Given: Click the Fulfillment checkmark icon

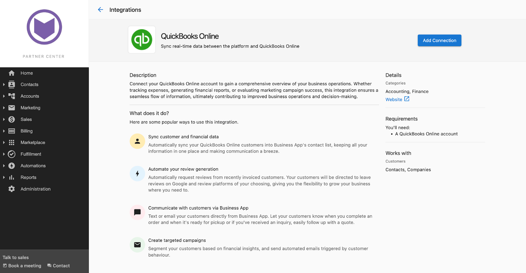Looking at the screenshot, I should pyautogui.click(x=12, y=154).
